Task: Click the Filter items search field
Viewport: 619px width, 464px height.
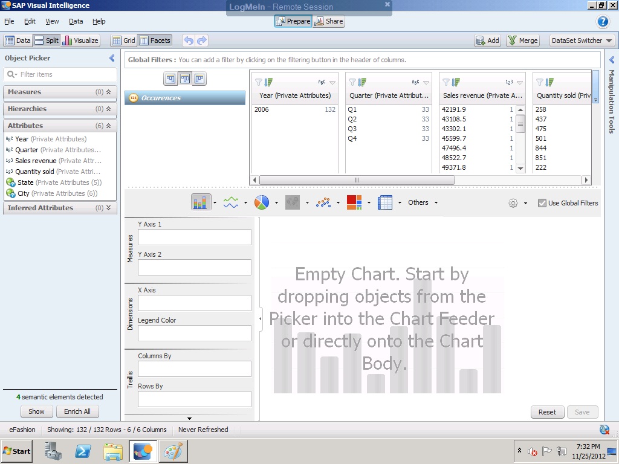Action: (x=60, y=74)
